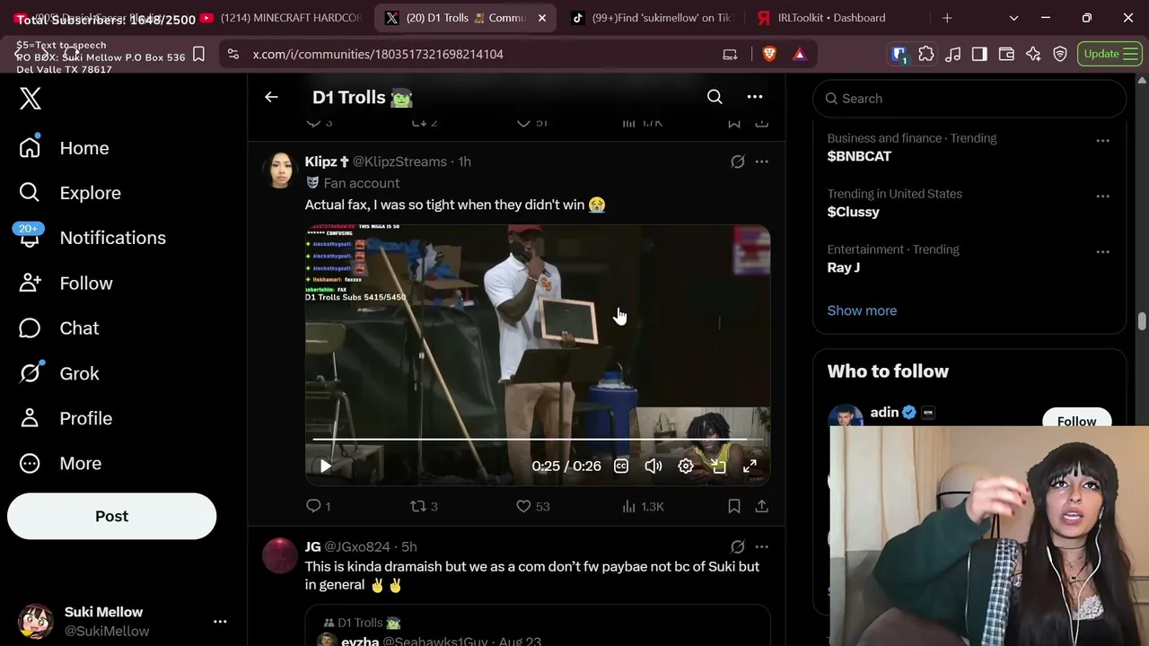The width and height of the screenshot is (1149, 646).
Task: Like the Klipz post
Action: pos(532,506)
